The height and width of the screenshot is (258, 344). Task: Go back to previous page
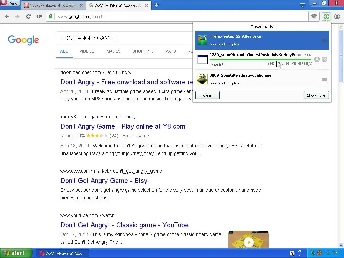point(7,17)
